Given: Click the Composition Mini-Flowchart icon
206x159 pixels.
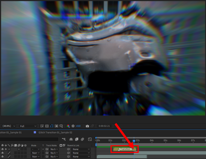Looking at the screenshot, I should pos(64,139).
